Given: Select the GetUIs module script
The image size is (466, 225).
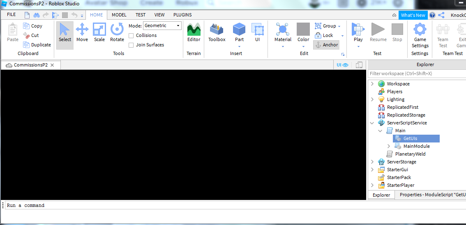Looking at the screenshot, I should (416, 138).
